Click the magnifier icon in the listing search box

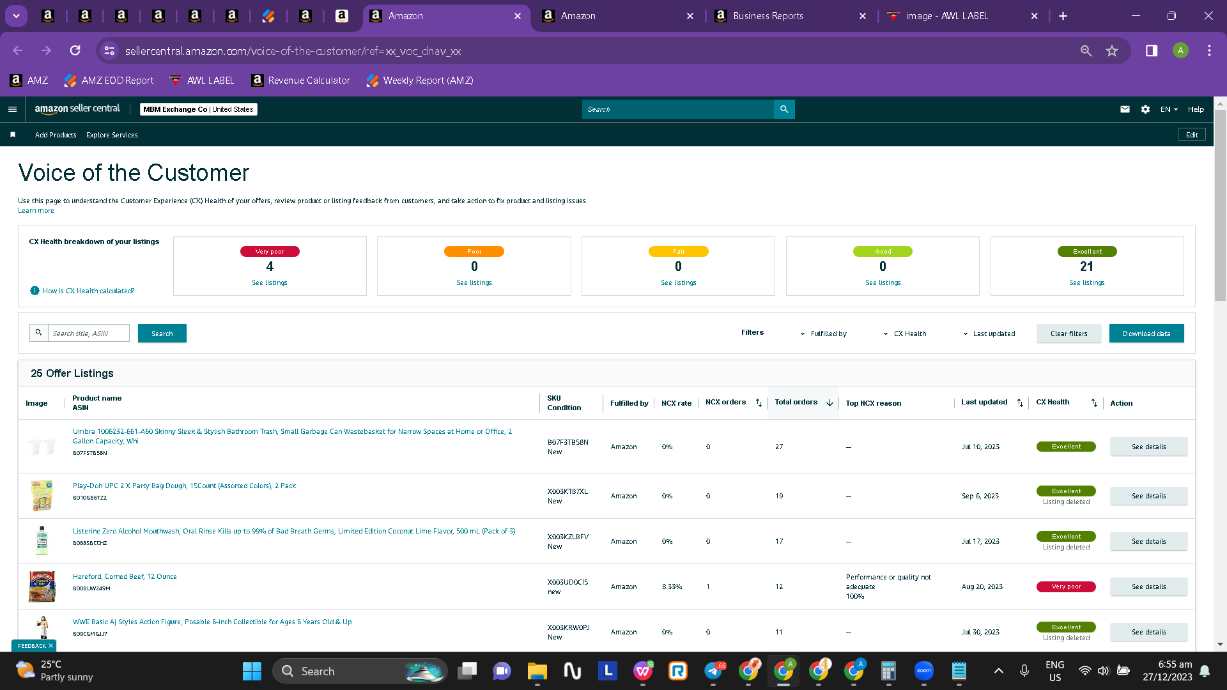pyautogui.click(x=38, y=333)
